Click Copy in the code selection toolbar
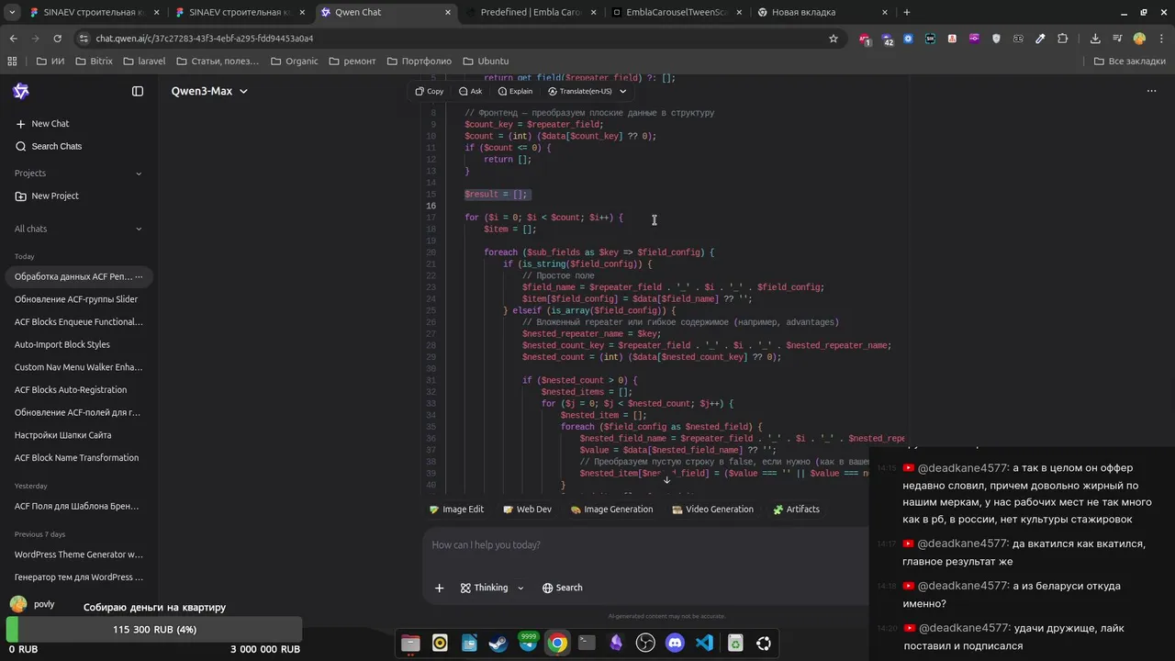The image size is (1175, 661). (429, 91)
